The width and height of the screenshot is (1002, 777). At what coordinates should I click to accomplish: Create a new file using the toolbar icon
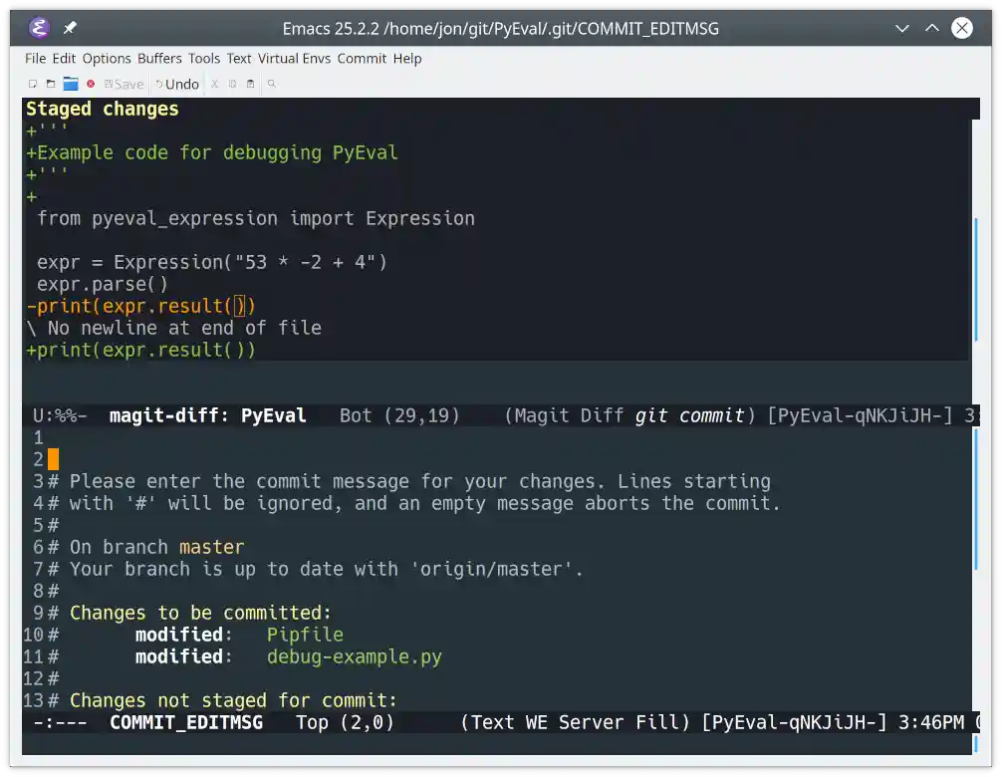click(x=32, y=84)
